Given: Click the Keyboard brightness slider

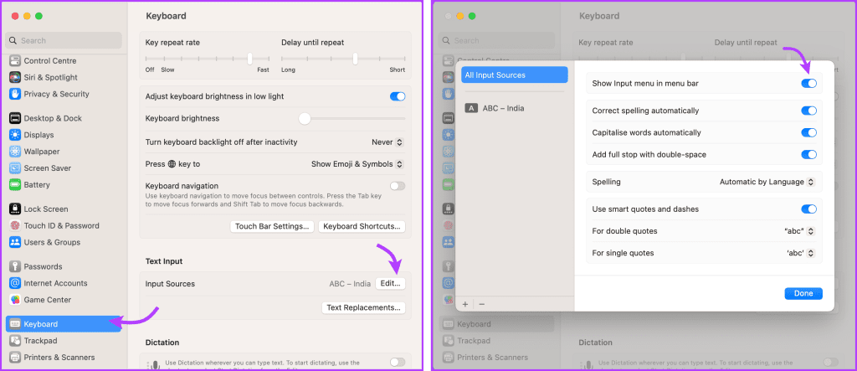Looking at the screenshot, I should pyautogui.click(x=352, y=118).
